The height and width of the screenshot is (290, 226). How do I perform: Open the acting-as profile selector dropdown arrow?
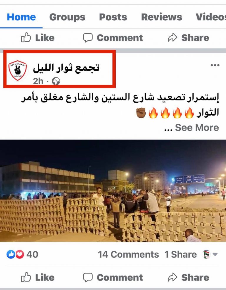(x=215, y=254)
